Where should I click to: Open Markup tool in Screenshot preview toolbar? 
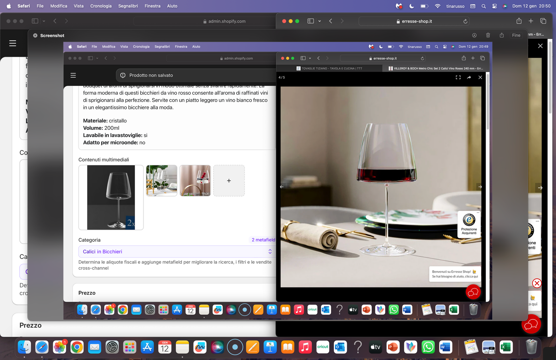474,35
